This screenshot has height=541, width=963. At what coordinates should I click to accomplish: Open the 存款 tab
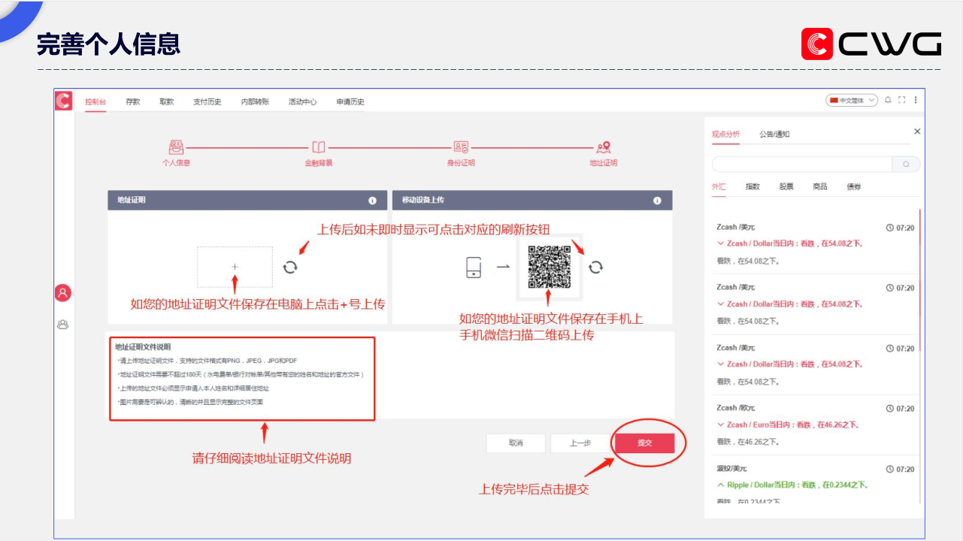133,101
